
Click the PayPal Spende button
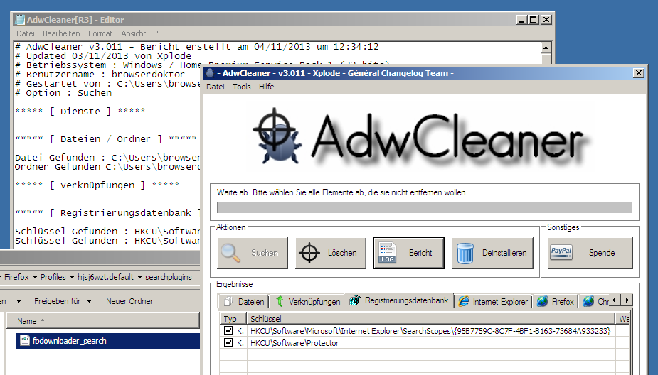coord(590,253)
